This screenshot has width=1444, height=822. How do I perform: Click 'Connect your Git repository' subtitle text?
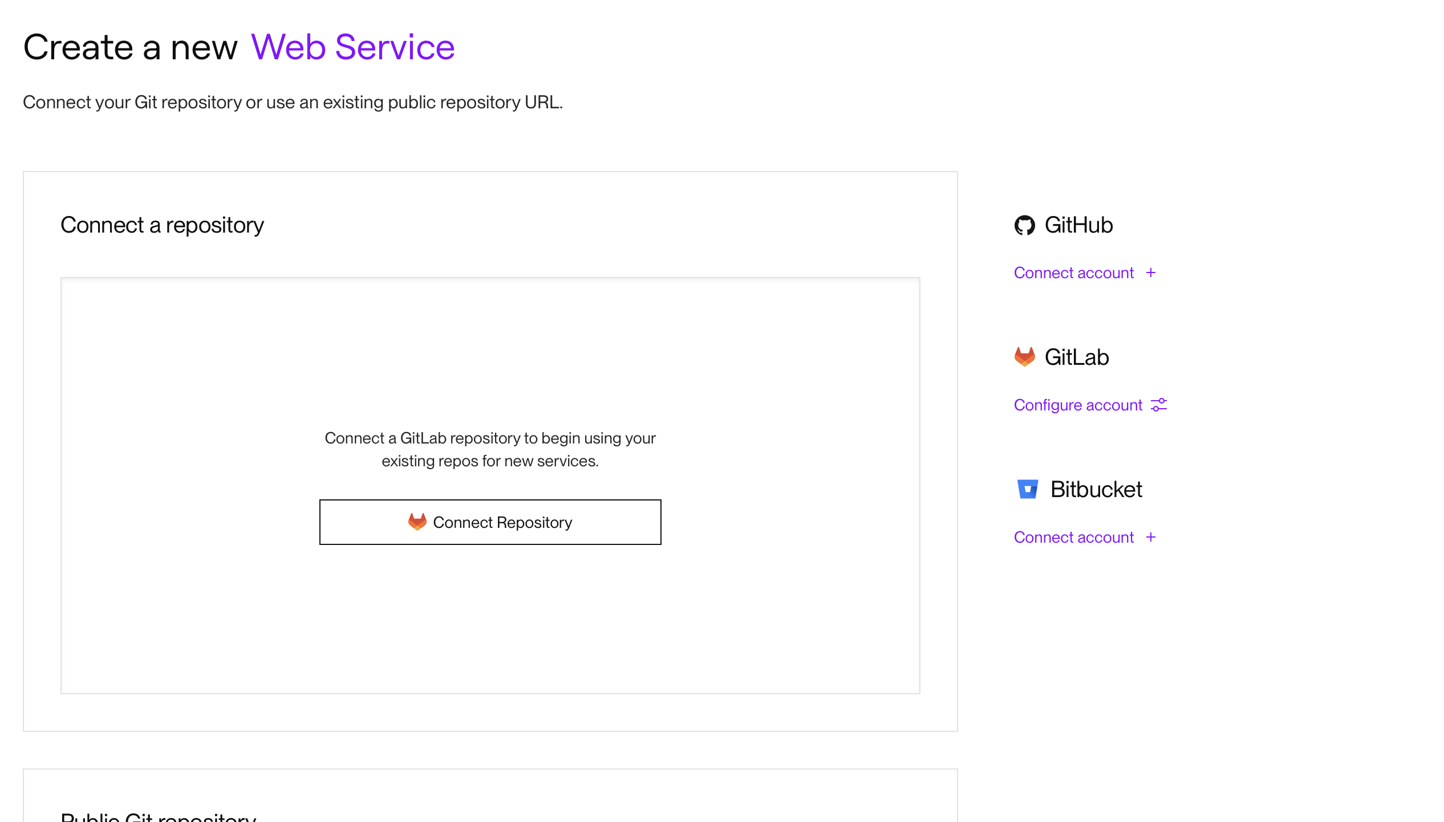click(293, 103)
